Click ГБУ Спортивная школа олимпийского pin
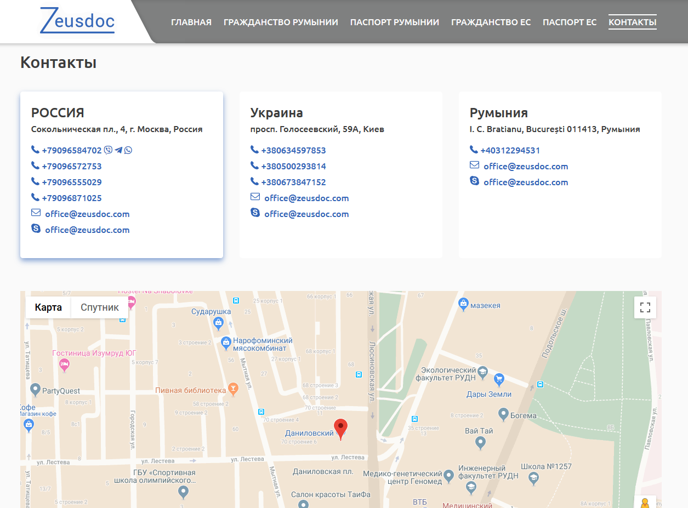This screenshot has height=508, width=688. (x=184, y=492)
